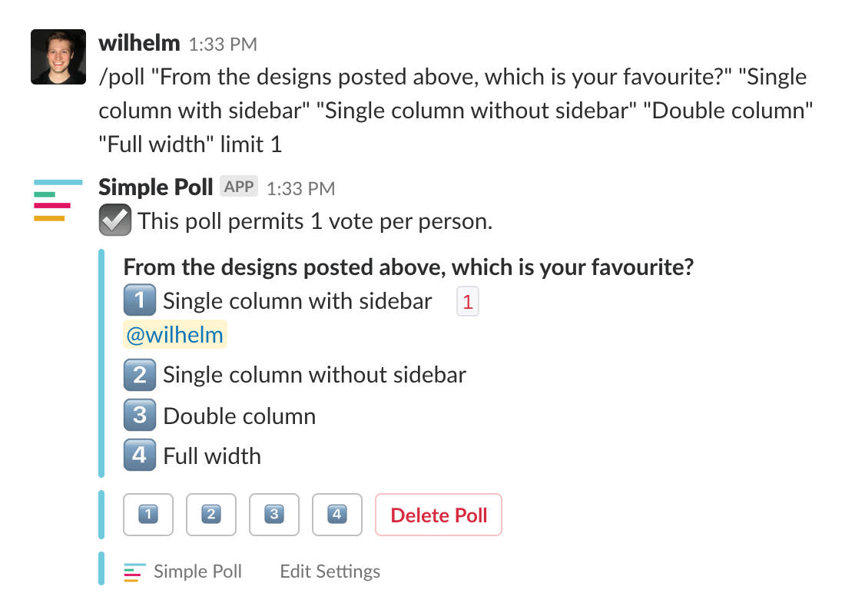Click wilhelm's profile picture

pos(58,56)
